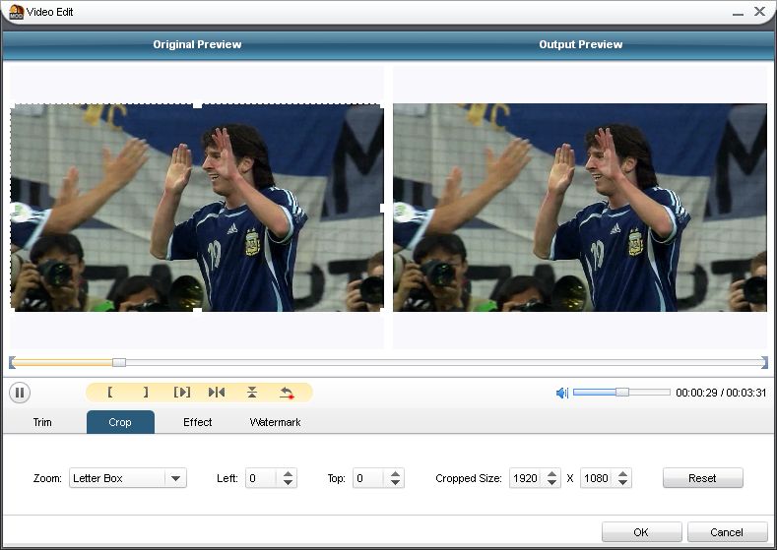Image resolution: width=777 pixels, height=550 pixels.
Task: Select the Crop tab
Action: pyautogui.click(x=120, y=422)
